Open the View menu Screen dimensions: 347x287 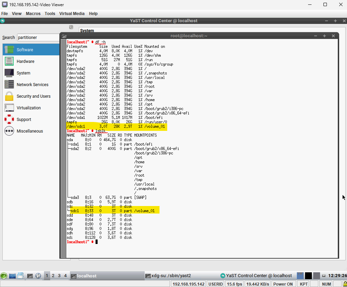(x=17, y=14)
